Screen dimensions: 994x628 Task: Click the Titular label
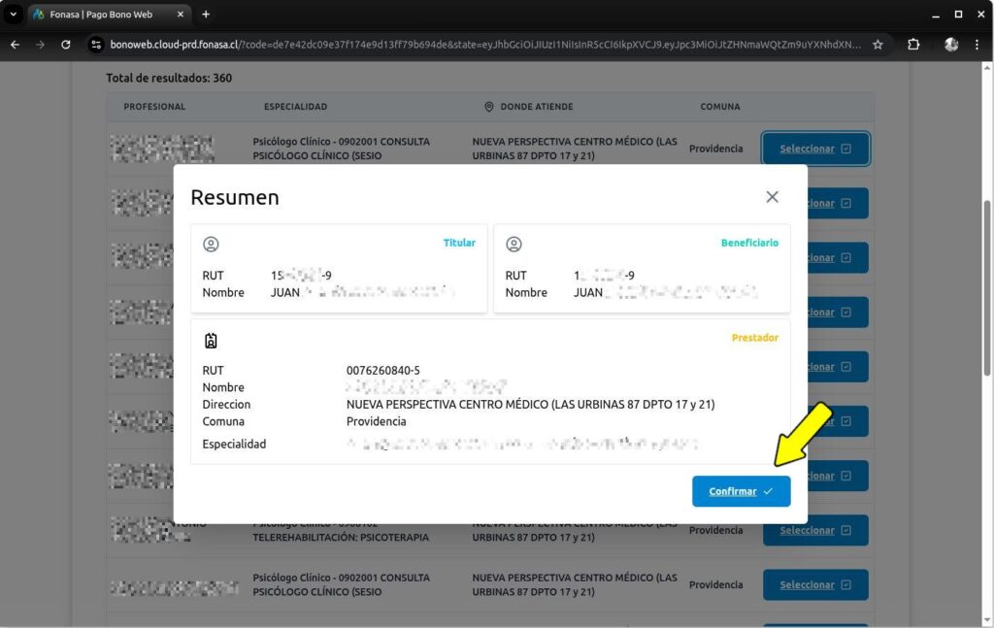coord(459,243)
